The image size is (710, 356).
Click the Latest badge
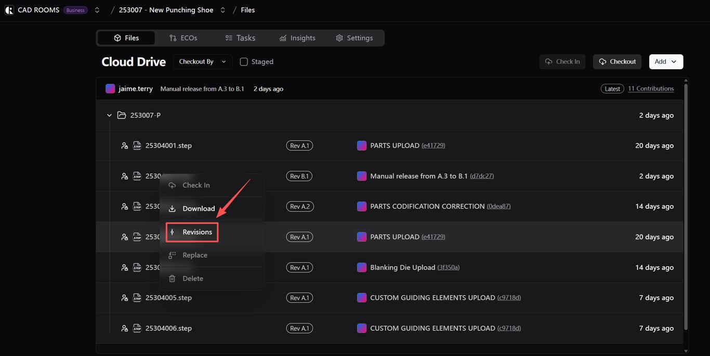point(612,89)
